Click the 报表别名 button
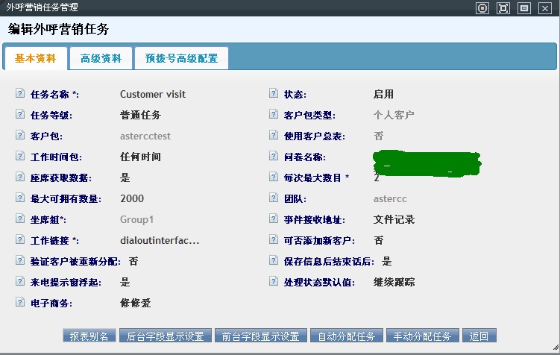The image size is (560, 355). pos(89,336)
